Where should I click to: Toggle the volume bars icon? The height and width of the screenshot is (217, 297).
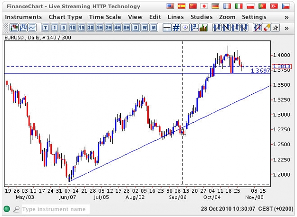click(x=203, y=28)
